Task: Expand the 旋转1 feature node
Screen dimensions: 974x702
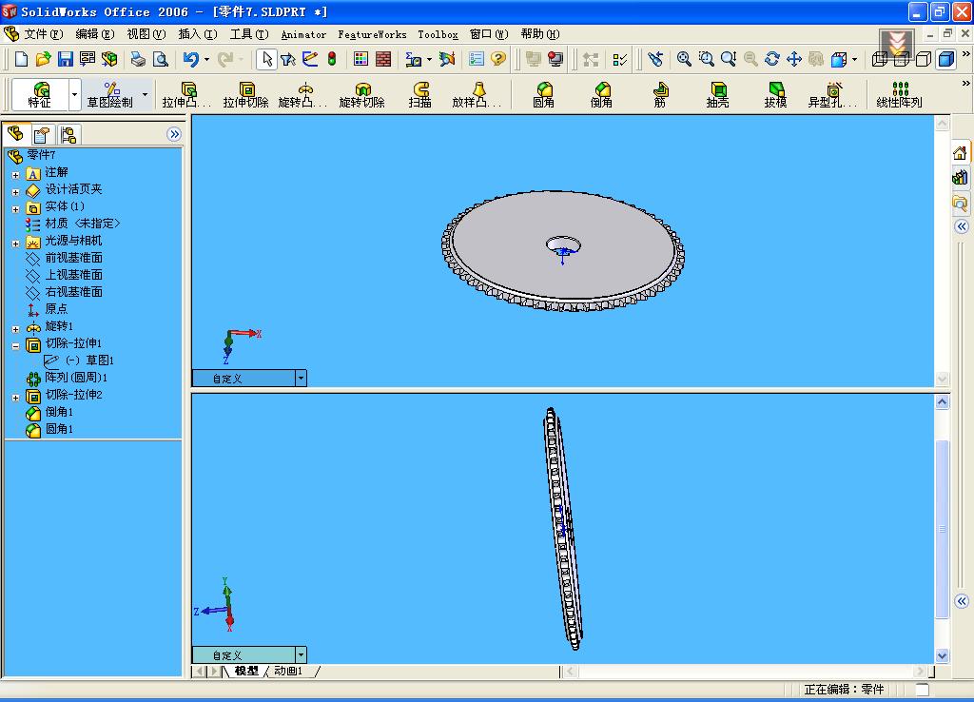Action: coord(15,329)
